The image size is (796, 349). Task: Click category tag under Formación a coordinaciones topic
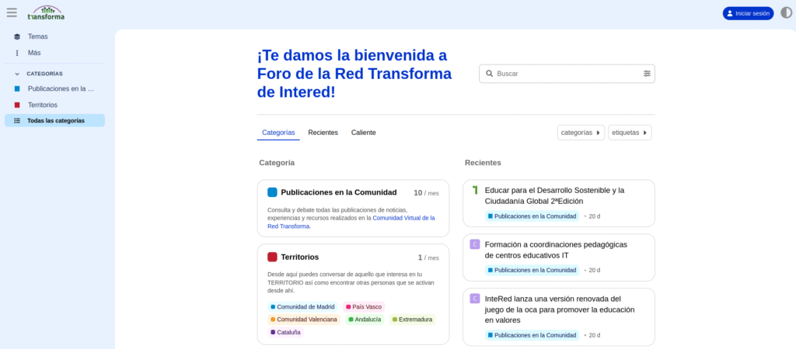[532, 271]
